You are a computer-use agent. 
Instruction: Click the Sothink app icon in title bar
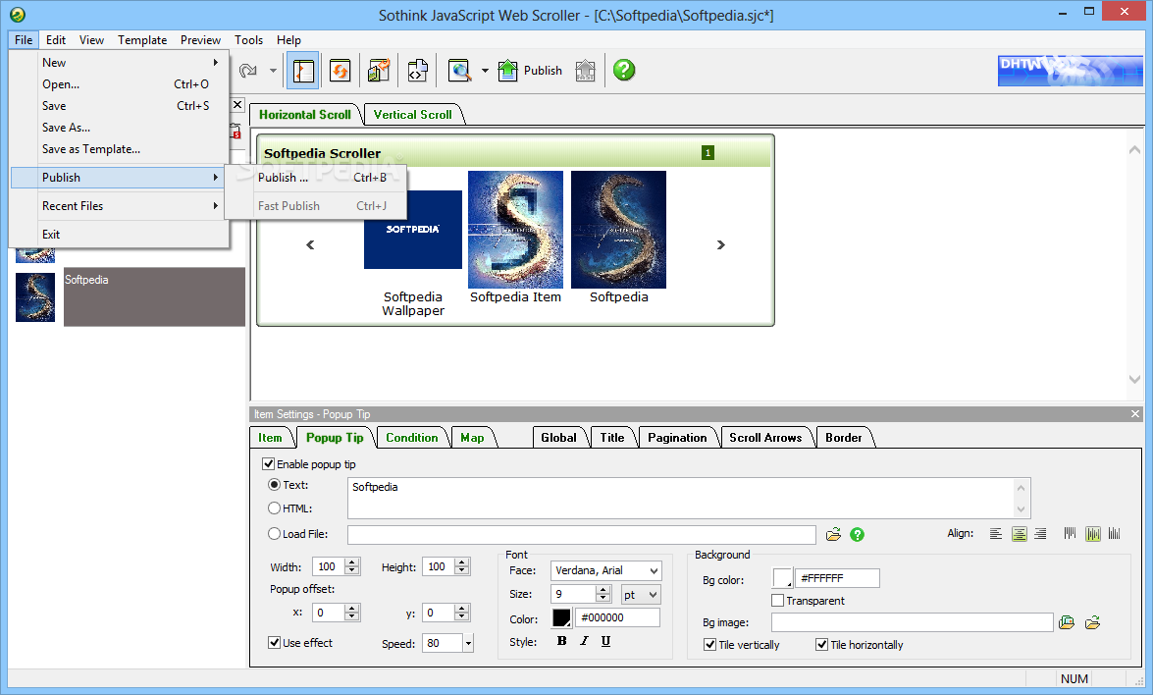[17, 15]
